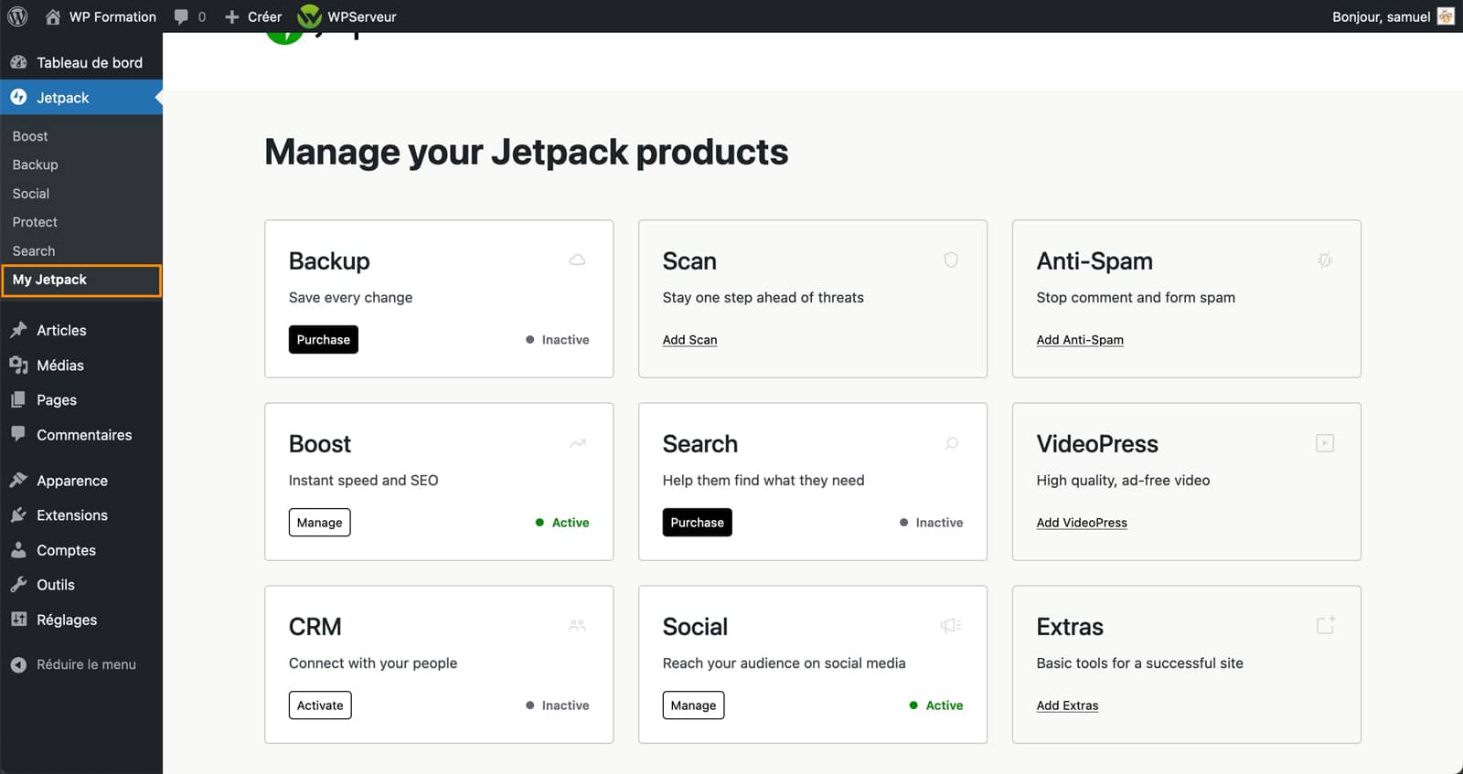Click the Active status on Social card
The image size is (1463, 774).
click(x=936, y=705)
